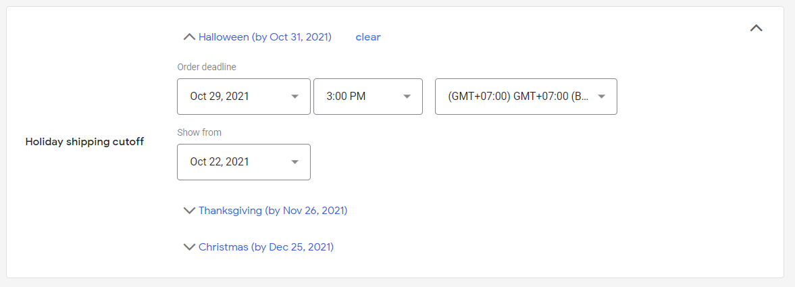Viewport: 795px width, 287px height.
Task: Click the Oct 22, 2021 dropdown arrow
Action: [x=294, y=162]
